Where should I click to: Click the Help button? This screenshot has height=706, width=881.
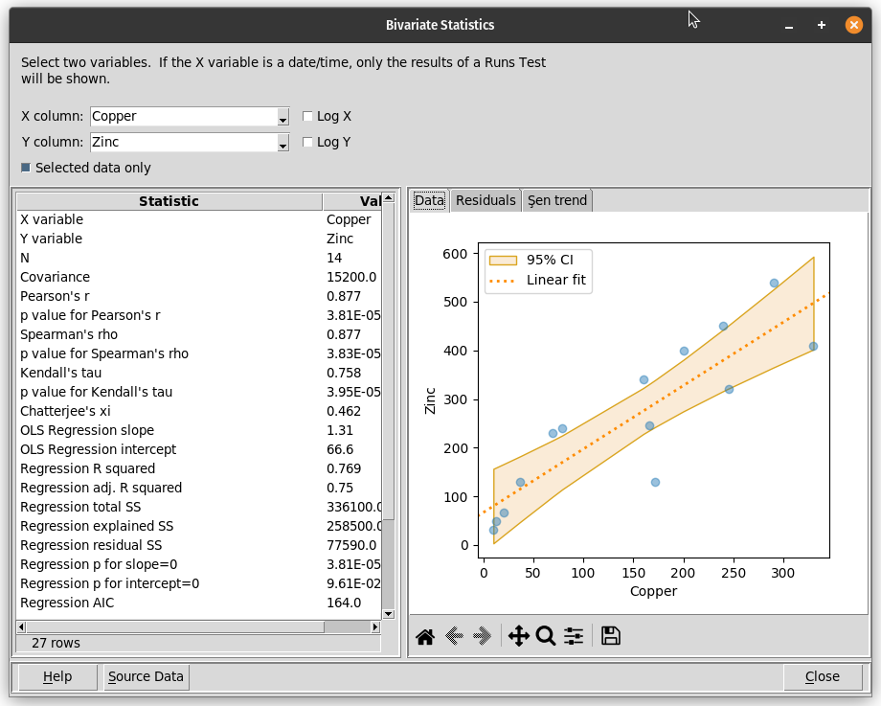pos(57,676)
